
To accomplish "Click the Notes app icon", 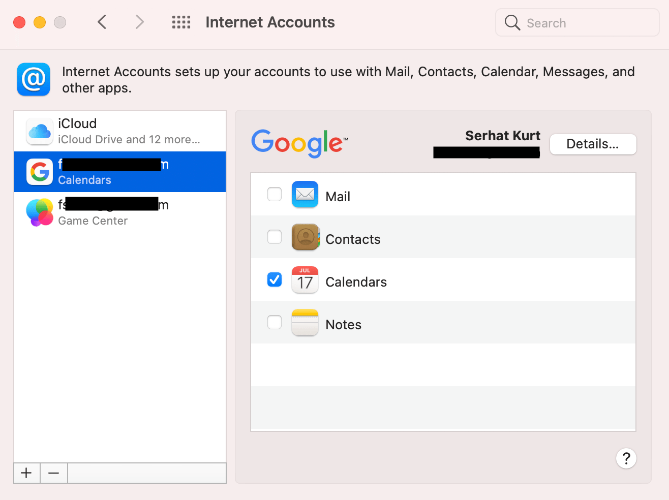I will (x=305, y=323).
